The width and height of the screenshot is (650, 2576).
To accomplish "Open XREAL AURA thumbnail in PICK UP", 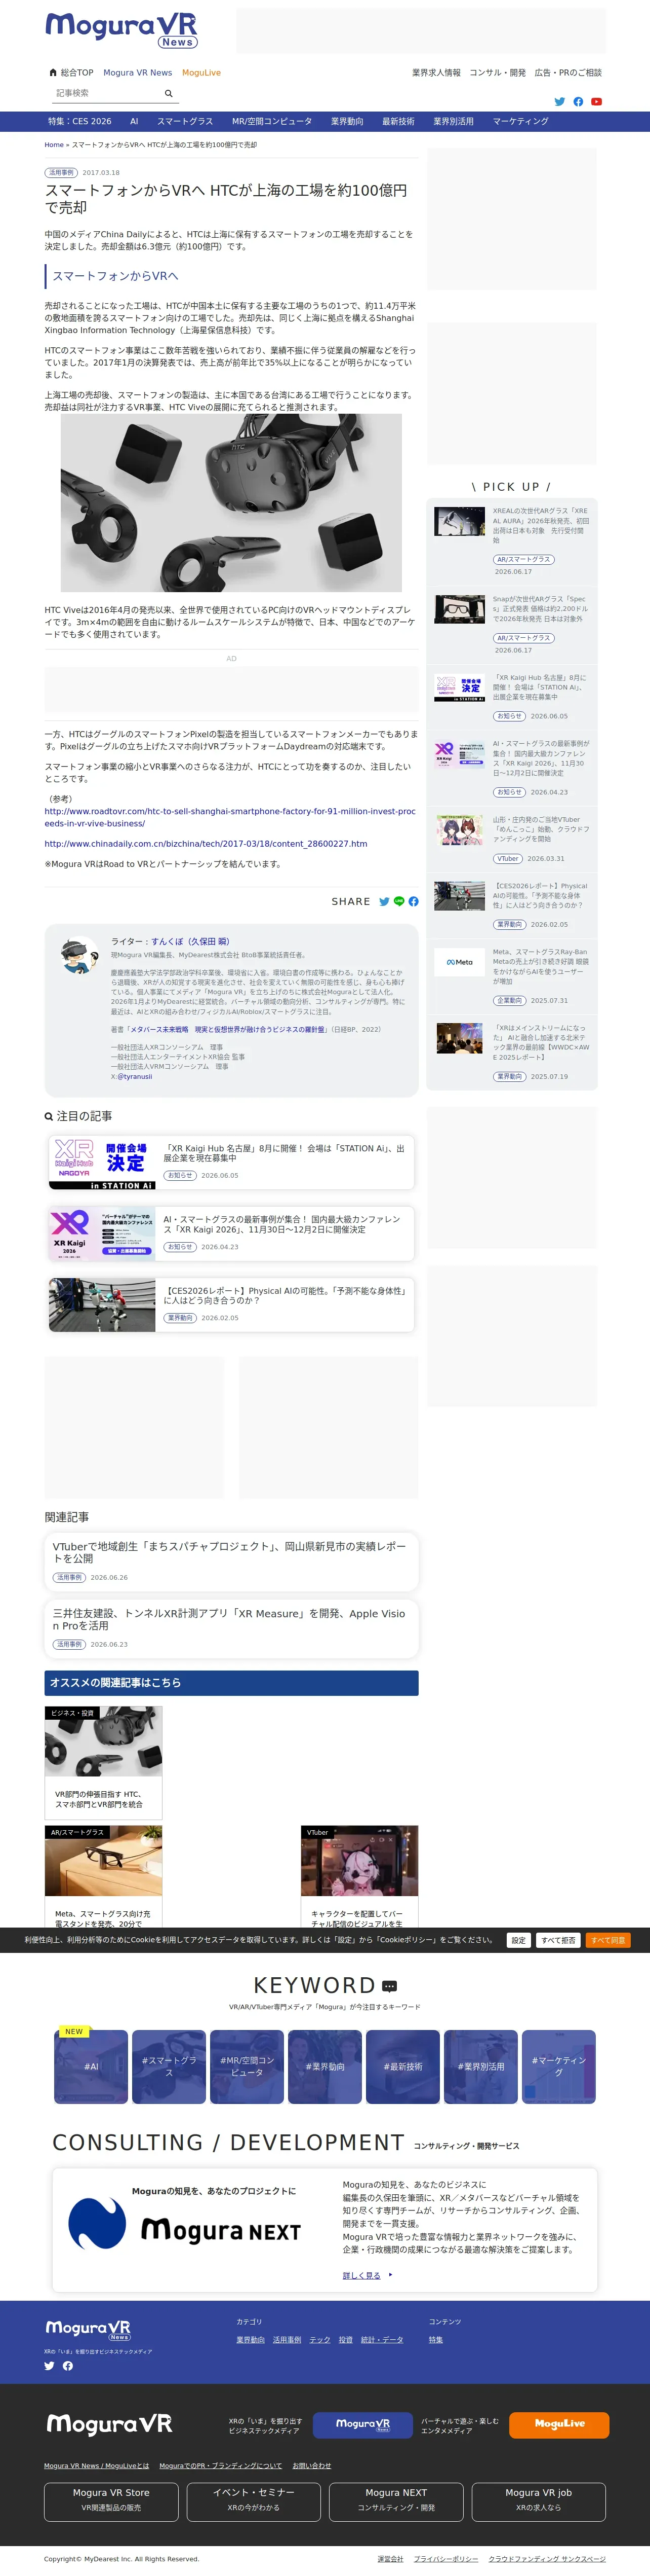I will point(460,521).
